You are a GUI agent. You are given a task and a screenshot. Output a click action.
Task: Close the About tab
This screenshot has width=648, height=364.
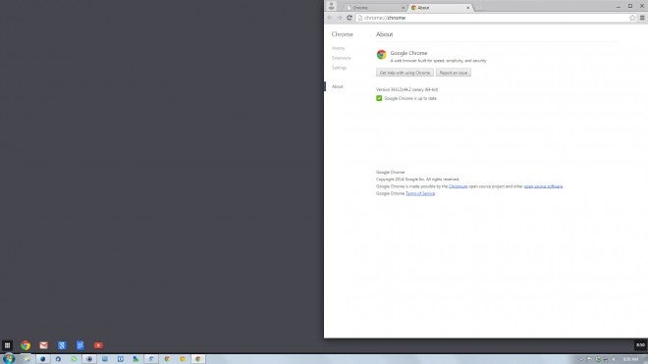point(467,8)
